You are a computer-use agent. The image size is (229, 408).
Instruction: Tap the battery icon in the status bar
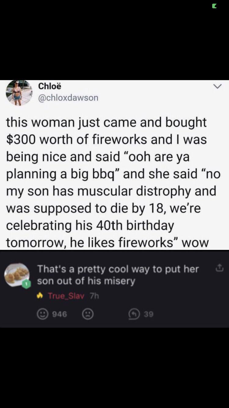coord(214,6)
